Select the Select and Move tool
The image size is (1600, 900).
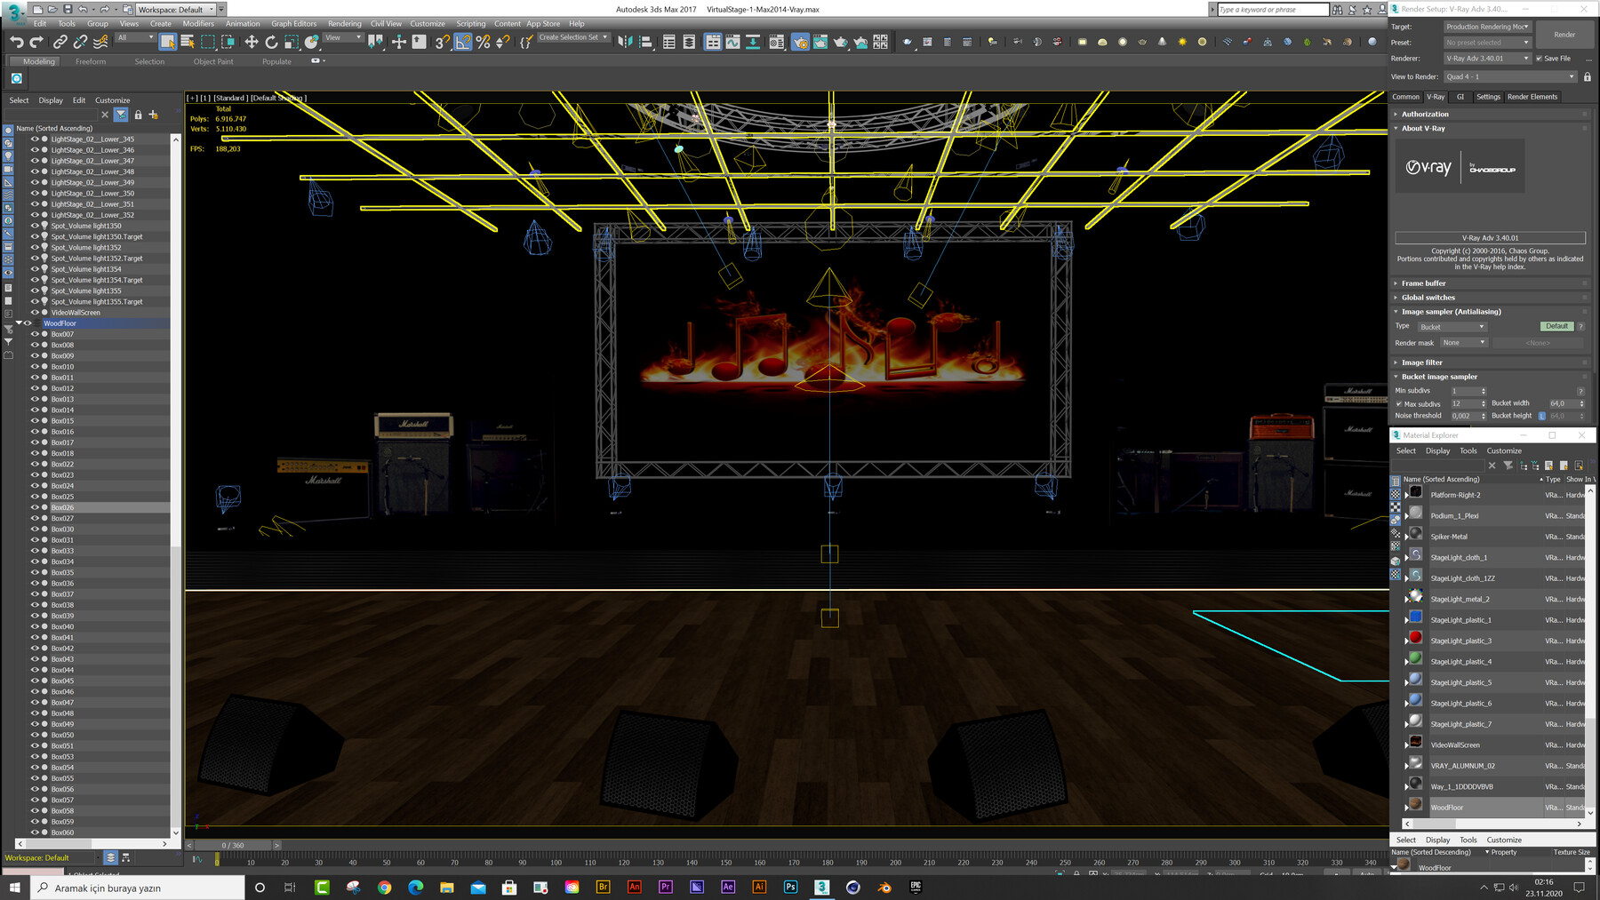click(252, 41)
